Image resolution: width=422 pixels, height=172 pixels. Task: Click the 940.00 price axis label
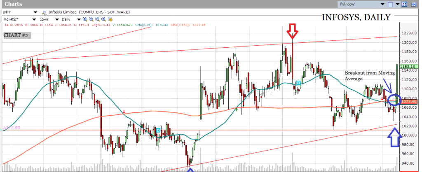pyautogui.click(x=408, y=163)
